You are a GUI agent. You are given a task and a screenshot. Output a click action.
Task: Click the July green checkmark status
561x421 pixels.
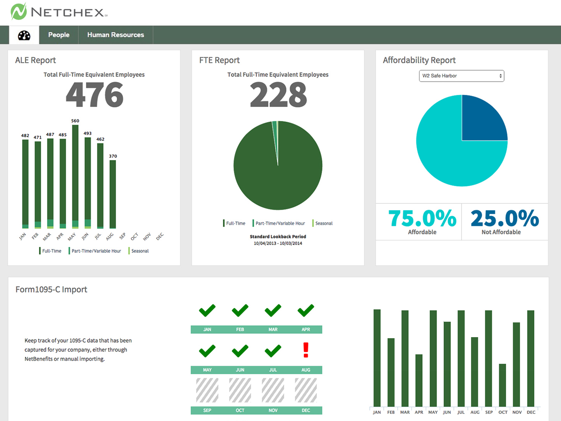[x=273, y=350]
